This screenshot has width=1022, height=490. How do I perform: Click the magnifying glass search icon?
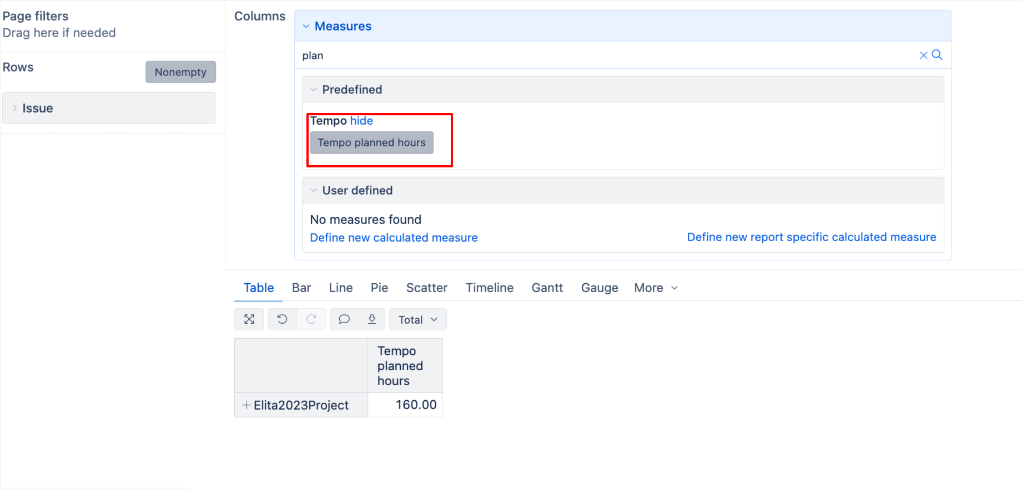(x=937, y=55)
